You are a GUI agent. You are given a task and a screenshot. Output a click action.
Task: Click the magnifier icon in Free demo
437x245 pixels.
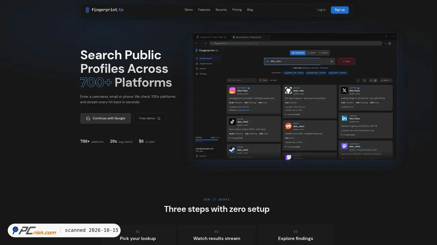(x=159, y=119)
